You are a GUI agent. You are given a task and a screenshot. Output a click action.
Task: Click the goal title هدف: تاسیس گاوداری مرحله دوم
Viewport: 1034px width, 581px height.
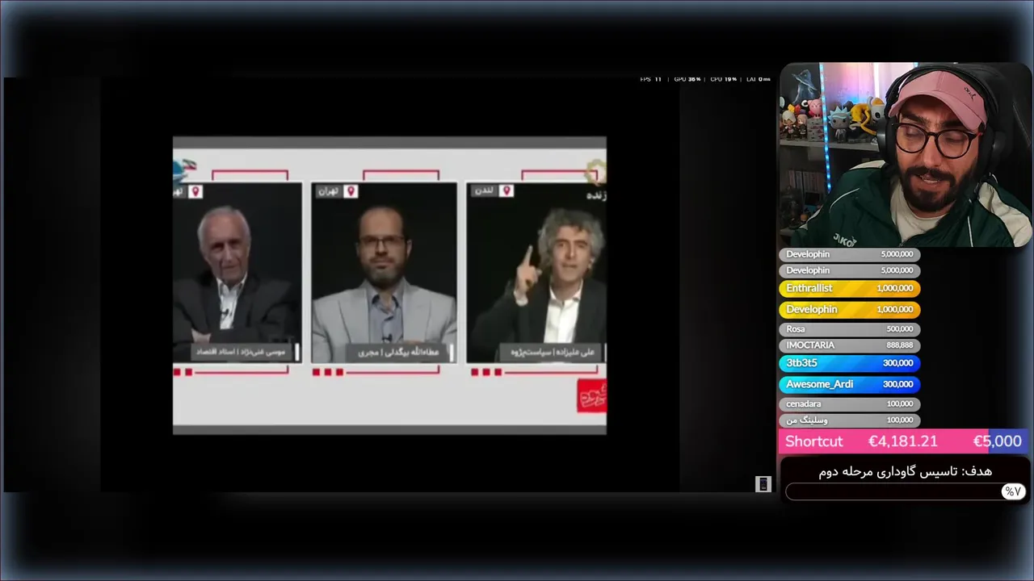tap(905, 470)
